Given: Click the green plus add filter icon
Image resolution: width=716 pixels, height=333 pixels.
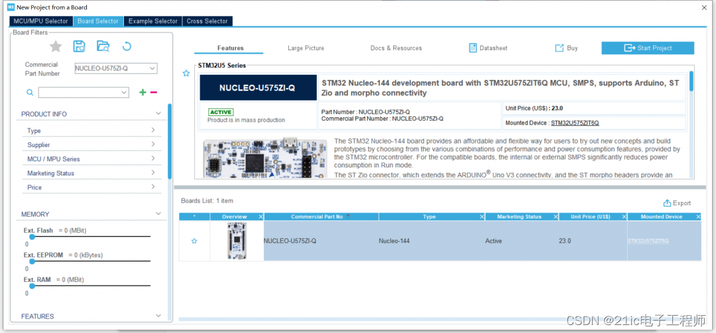Looking at the screenshot, I should (143, 93).
